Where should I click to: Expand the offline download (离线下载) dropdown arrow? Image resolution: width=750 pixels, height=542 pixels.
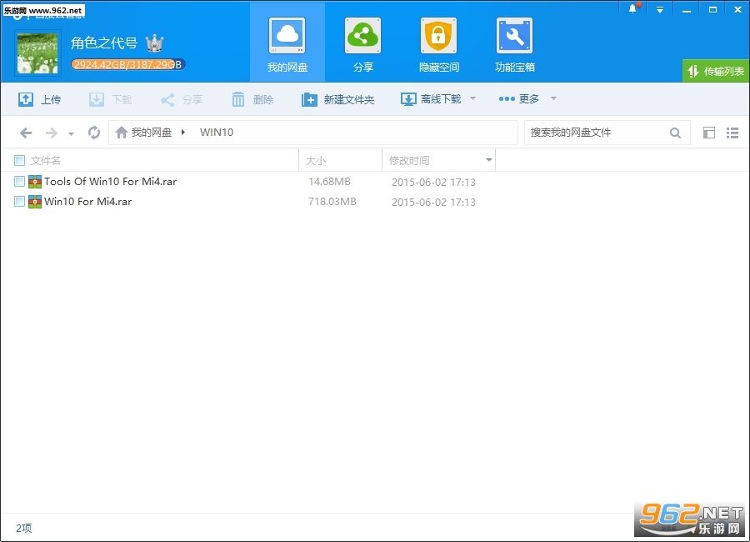[x=472, y=99]
